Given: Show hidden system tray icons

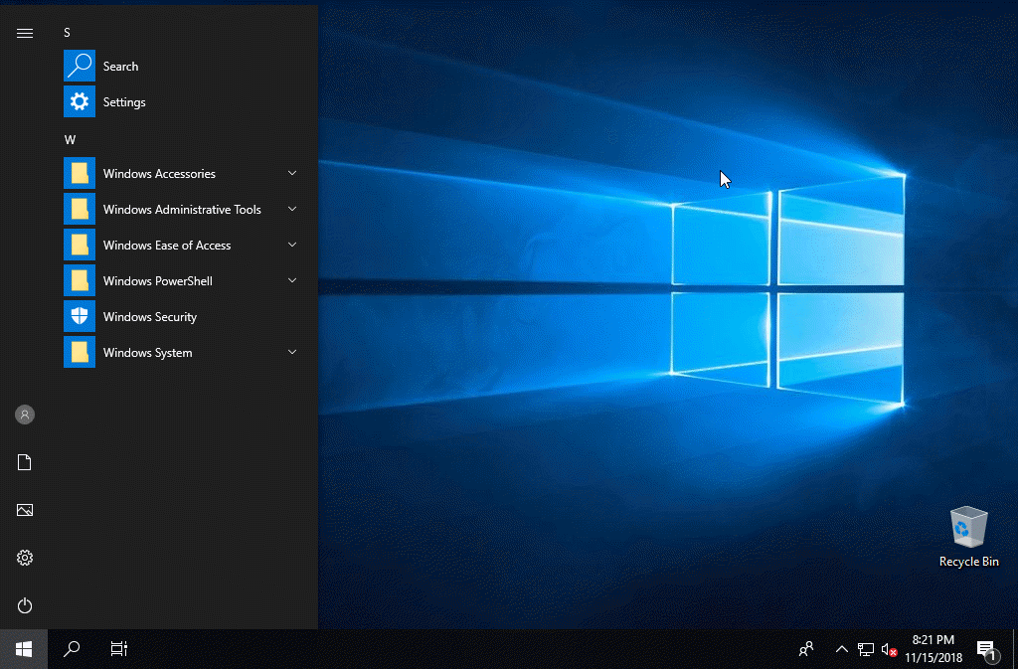Looking at the screenshot, I should click(841, 649).
